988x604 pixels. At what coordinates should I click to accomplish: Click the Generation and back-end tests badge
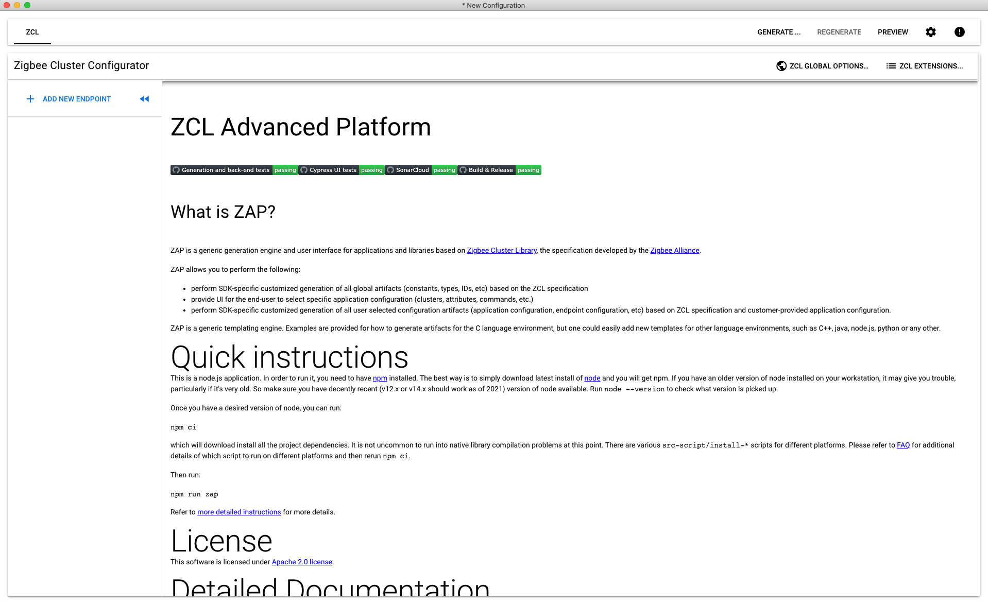[234, 170]
